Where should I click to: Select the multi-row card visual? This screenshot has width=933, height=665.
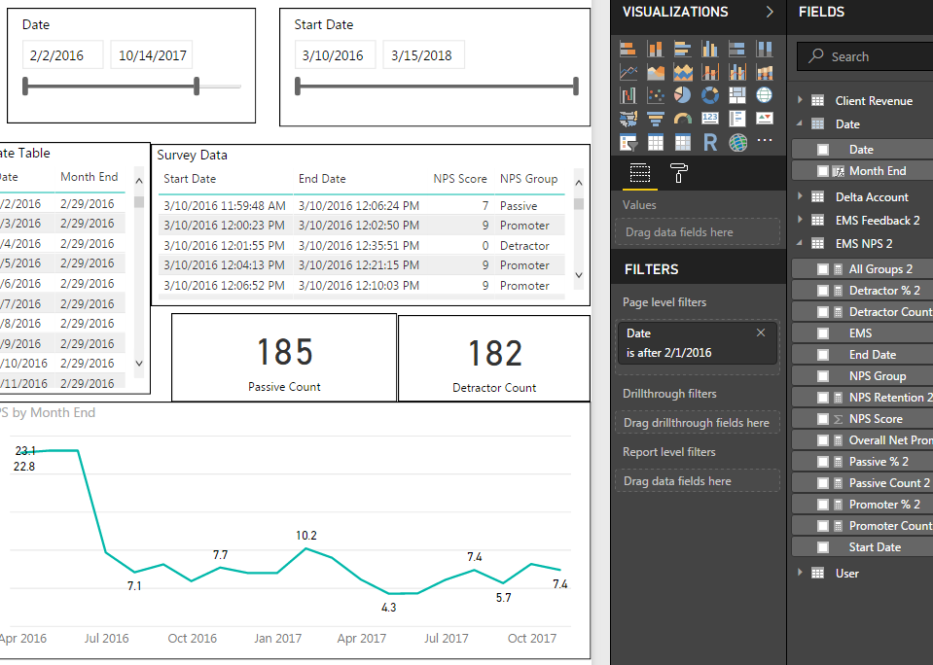coord(737,119)
